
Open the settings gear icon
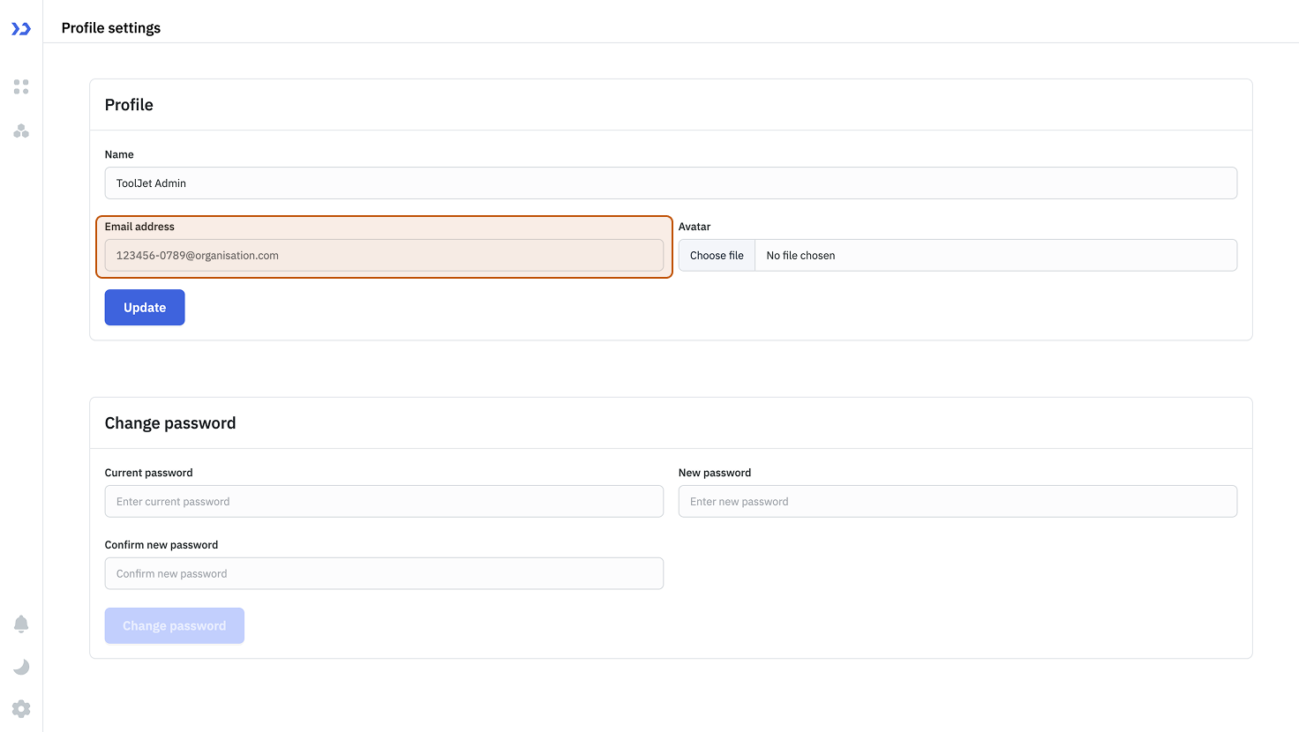[x=21, y=709]
